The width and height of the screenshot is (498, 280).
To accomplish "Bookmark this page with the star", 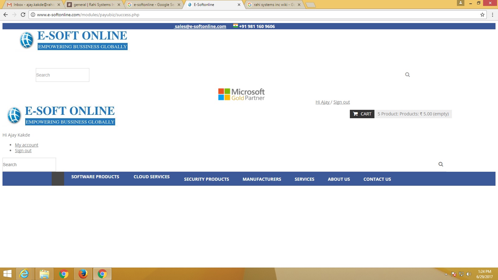I will point(482,15).
